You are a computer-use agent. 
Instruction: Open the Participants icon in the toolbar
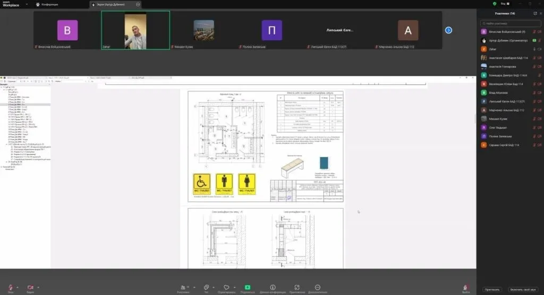pos(183,288)
